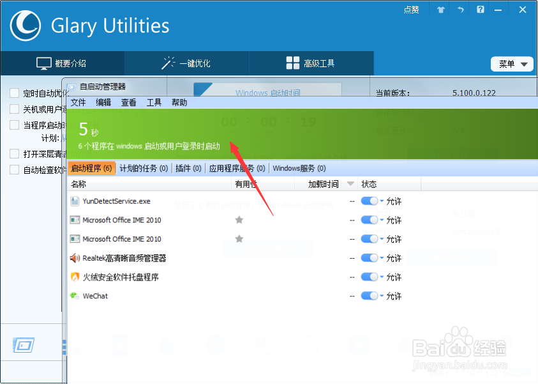Open 帮助 menu in startup manager
Image resolution: width=538 pixels, height=384 pixels.
(x=179, y=102)
